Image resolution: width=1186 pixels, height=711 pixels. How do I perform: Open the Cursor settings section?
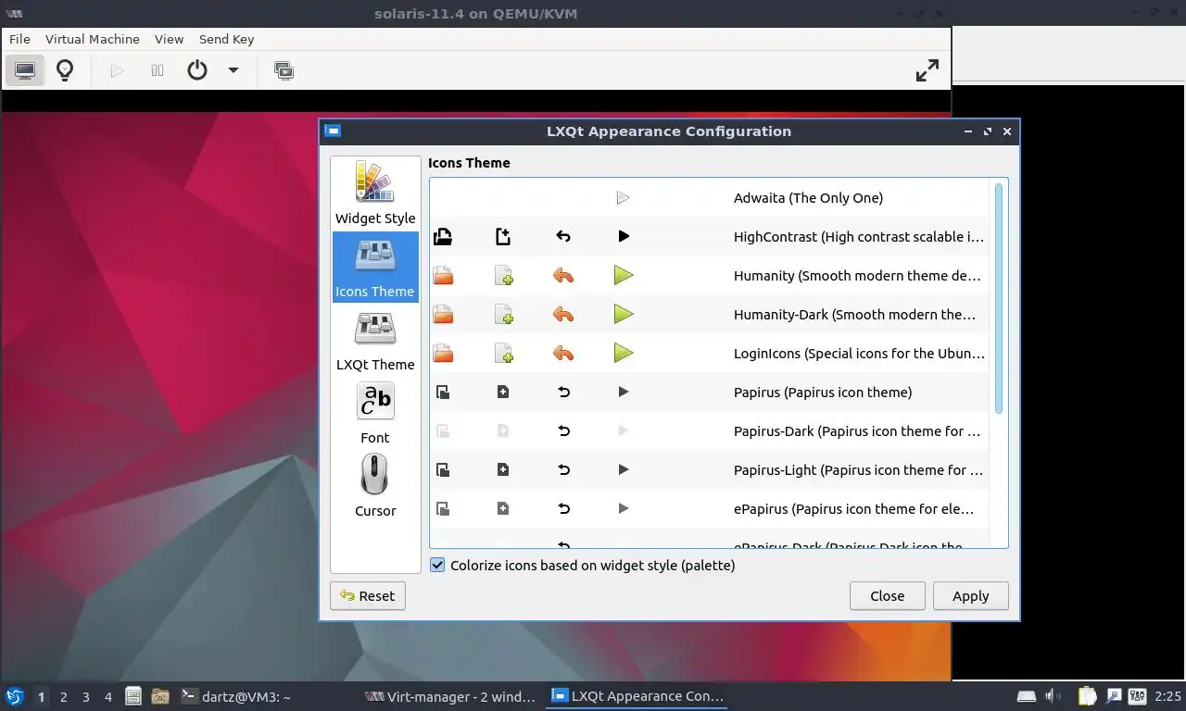point(375,486)
